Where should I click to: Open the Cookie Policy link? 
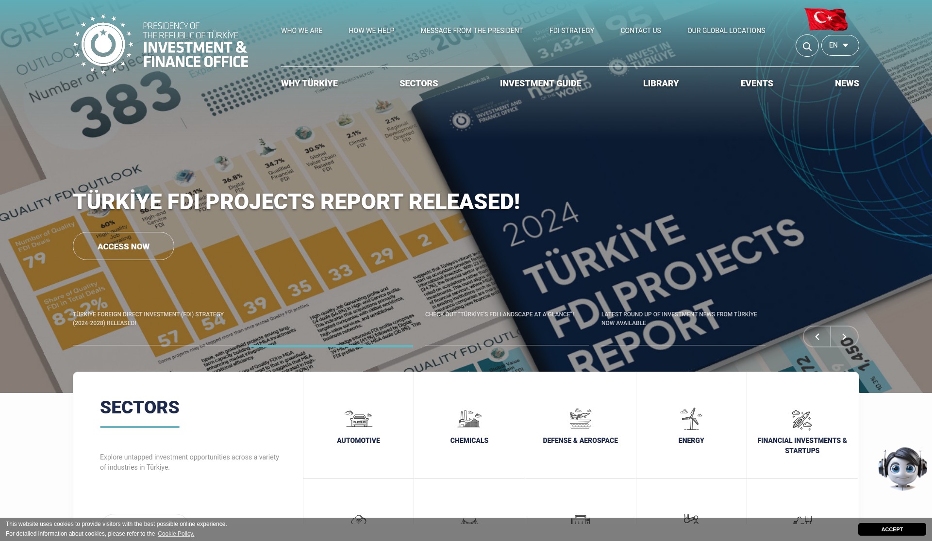point(176,534)
